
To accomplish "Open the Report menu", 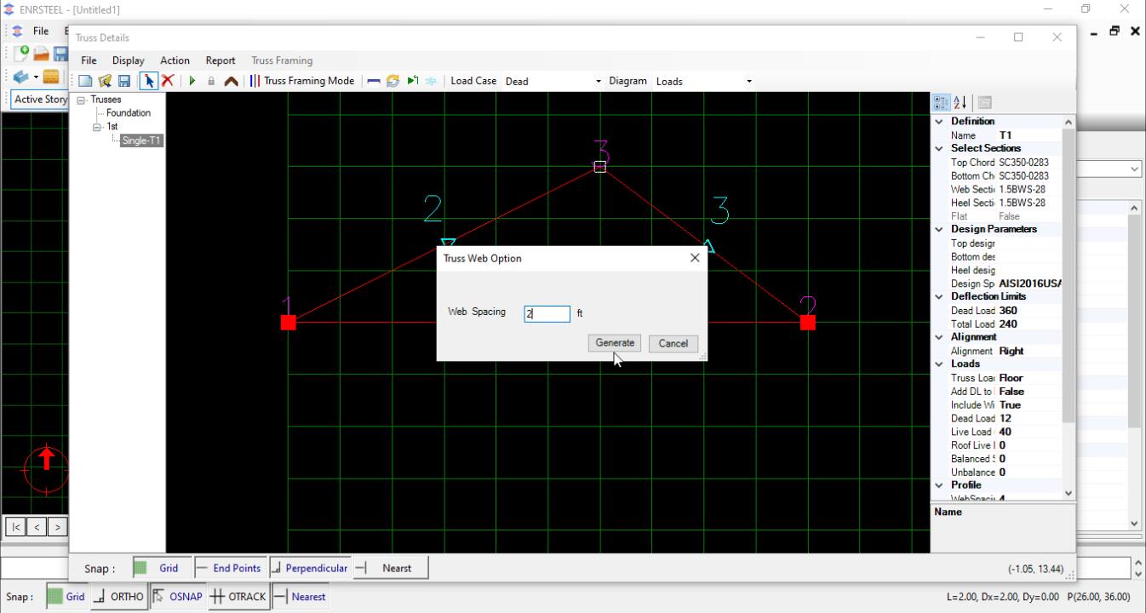I will pos(220,60).
